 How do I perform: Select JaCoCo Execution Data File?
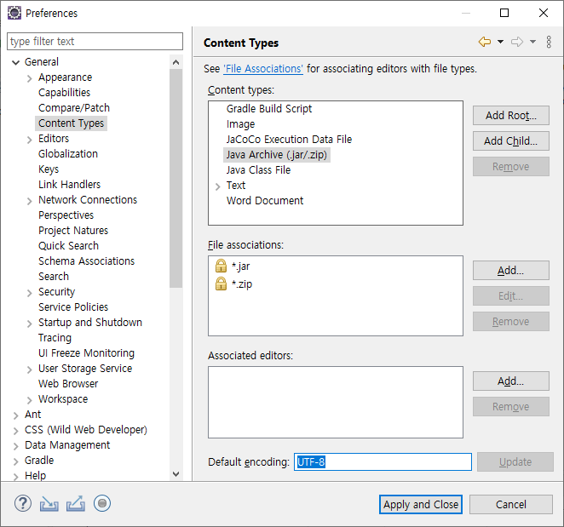pyautogui.click(x=289, y=139)
